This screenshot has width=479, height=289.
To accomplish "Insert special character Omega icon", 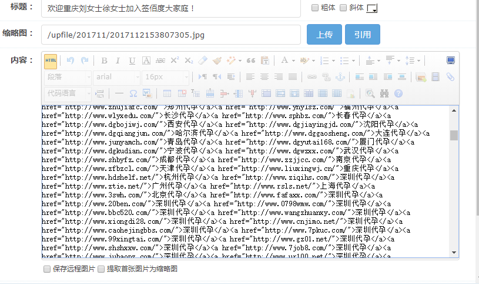I will pos(133,93).
